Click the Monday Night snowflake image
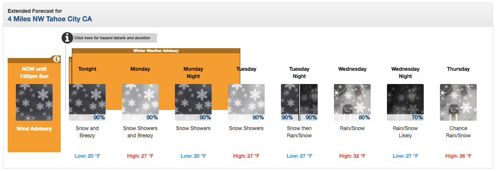Viewport: 496px width, 171px height. tap(193, 102)
